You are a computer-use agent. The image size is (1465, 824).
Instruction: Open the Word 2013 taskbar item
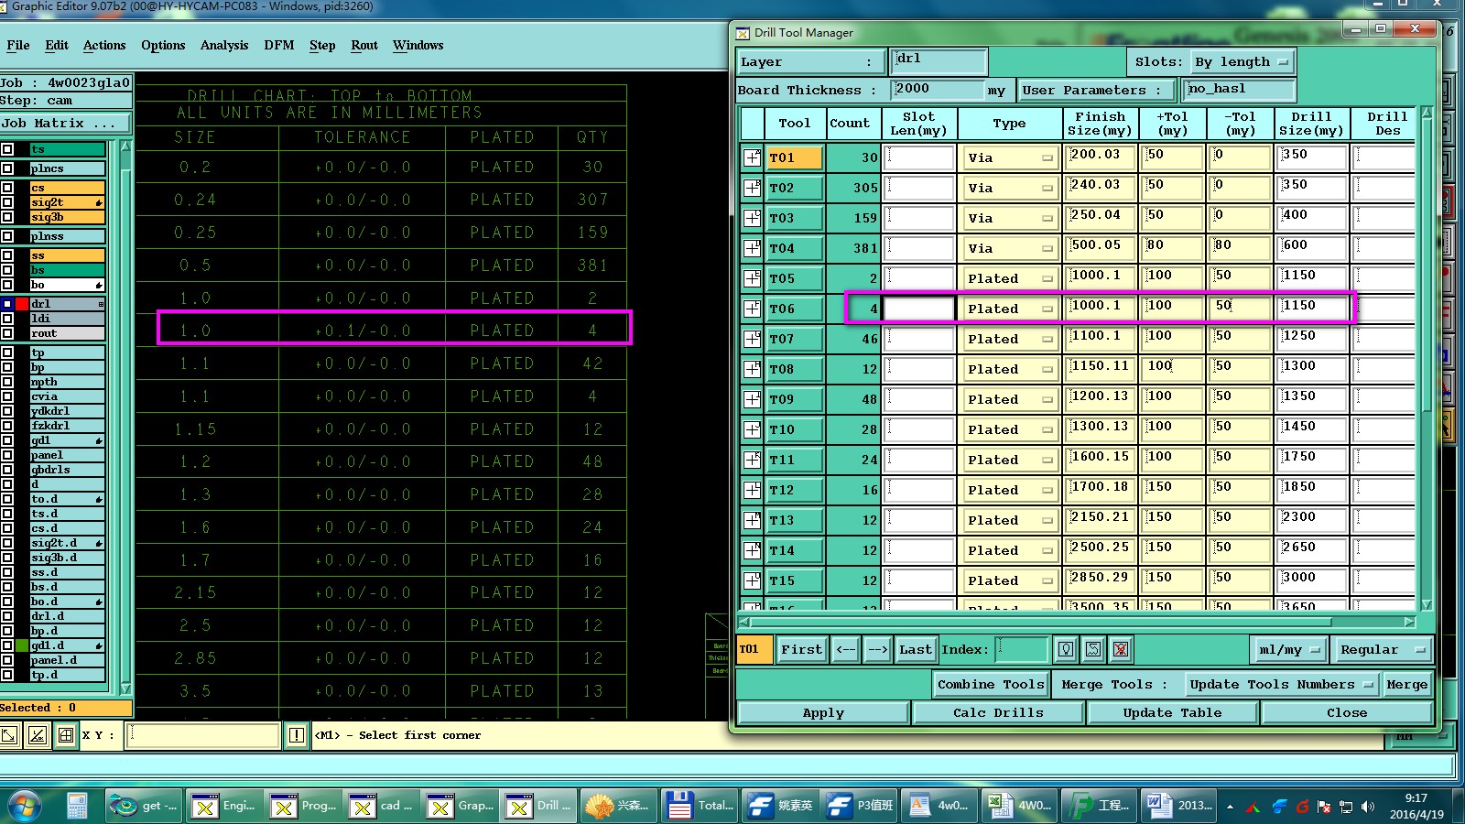[1179, 806]
